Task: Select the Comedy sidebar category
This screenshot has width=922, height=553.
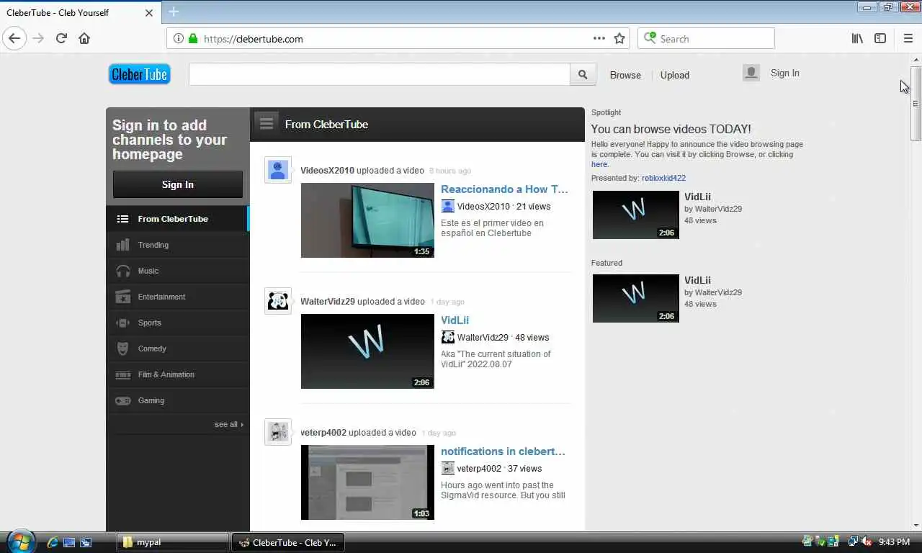Action: (x=177, y=349)
